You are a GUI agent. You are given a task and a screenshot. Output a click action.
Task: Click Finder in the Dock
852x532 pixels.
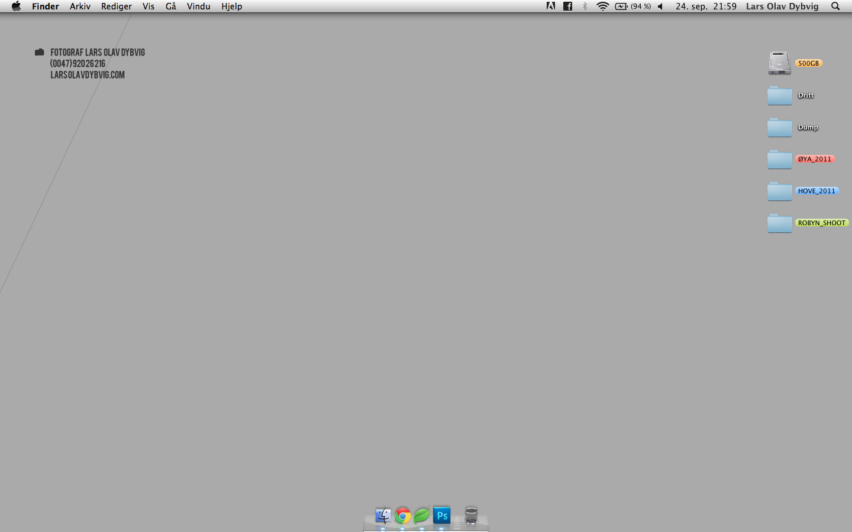[383, 515]
